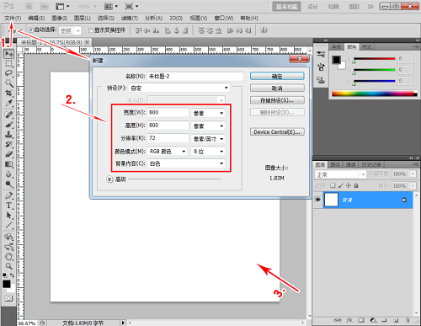Confirm the New dialog with OK button
421x326 pixels.
277,76
